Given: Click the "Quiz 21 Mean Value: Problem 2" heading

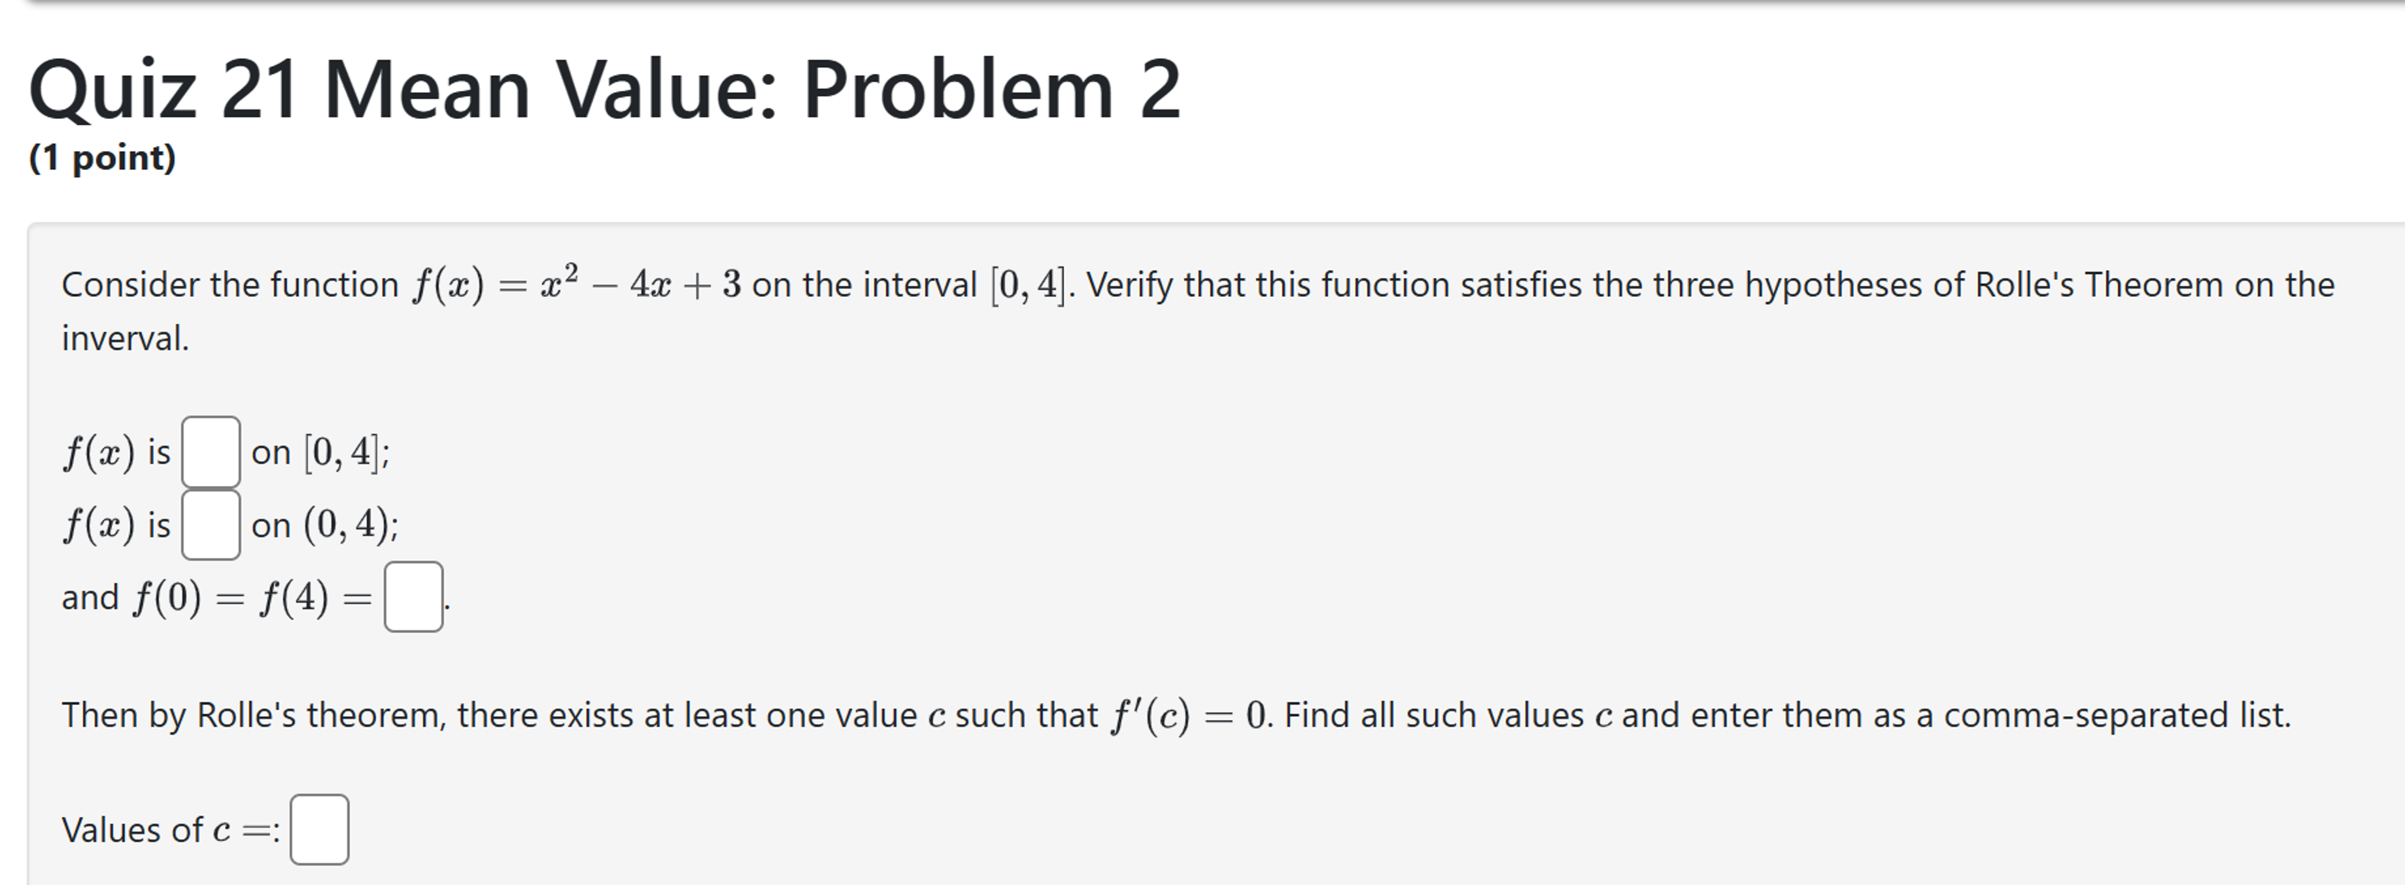Looking at the screenshot, I should (x=604, y=89).
